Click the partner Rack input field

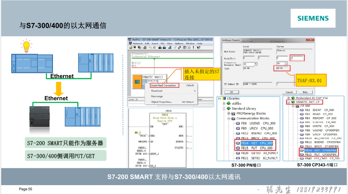click(282, 58)
